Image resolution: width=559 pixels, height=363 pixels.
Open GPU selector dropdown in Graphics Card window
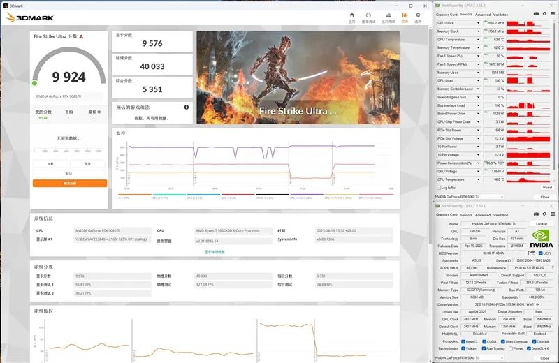(469, 357)
